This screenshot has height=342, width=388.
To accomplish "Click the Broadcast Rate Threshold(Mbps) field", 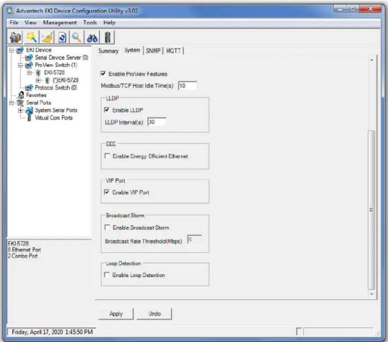I will pos(195,239).
